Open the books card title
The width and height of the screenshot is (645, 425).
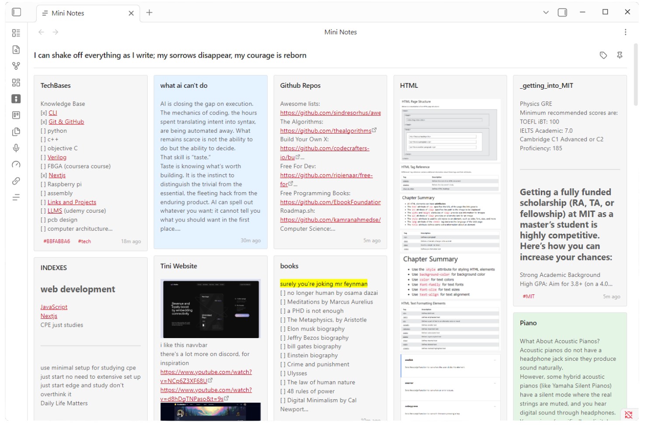click(x=289, y=266)
